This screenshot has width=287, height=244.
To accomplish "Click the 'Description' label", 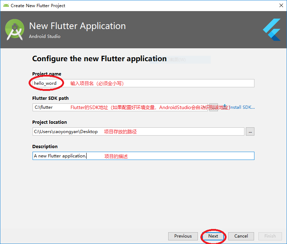I will 45,146.
